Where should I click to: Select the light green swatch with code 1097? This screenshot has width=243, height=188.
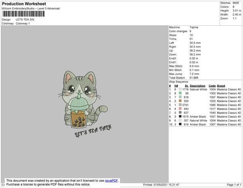coord(180,97)
